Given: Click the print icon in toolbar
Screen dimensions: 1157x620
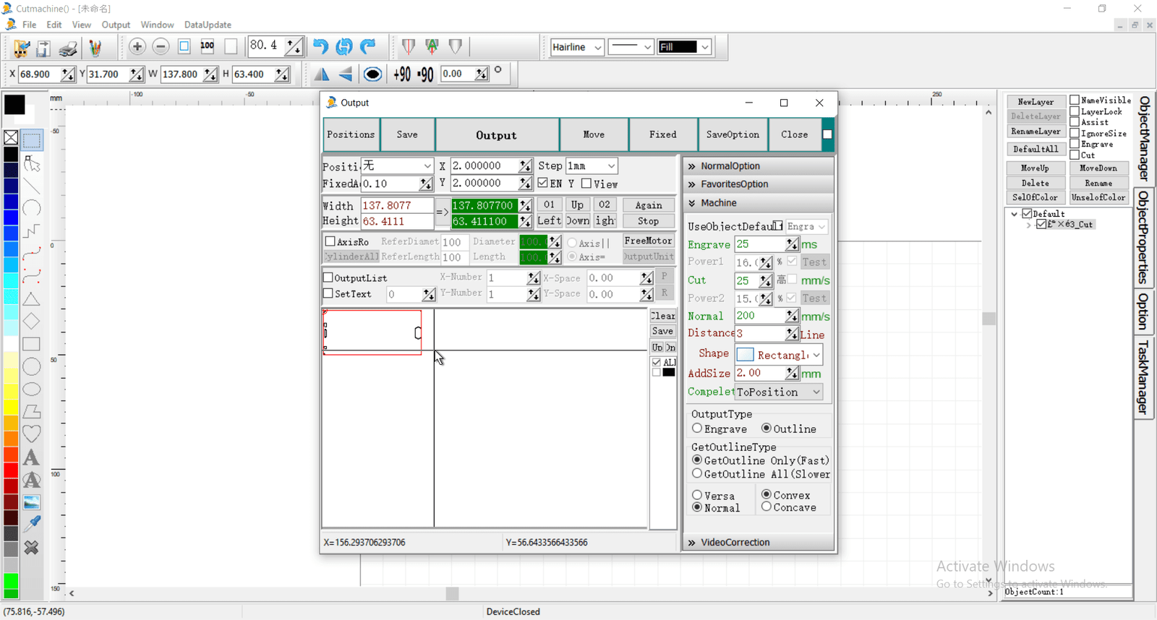Looking at the screenshot, I should 68,48.
